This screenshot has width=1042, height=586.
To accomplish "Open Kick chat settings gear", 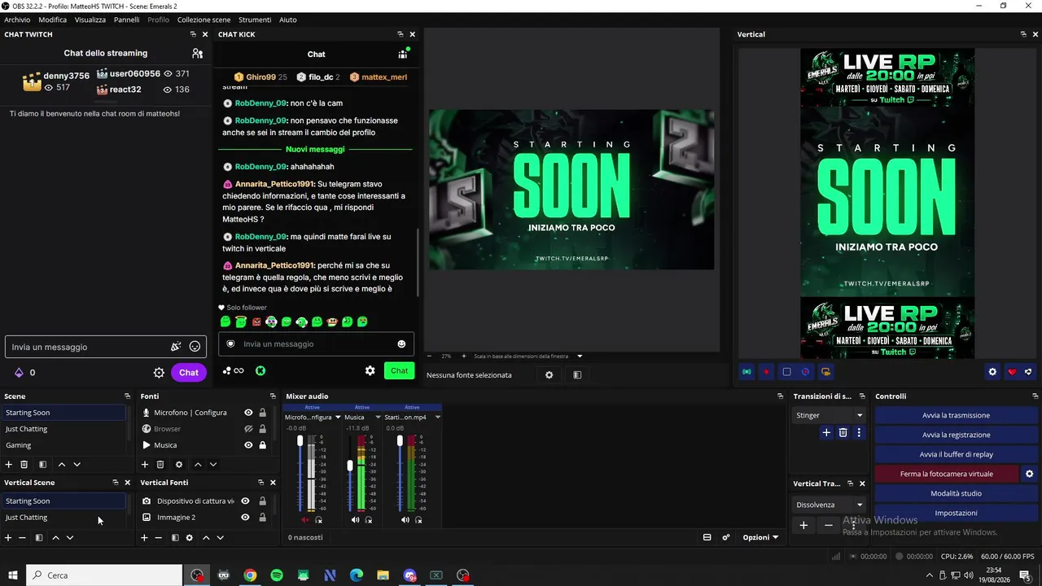I will pos(370,370).
